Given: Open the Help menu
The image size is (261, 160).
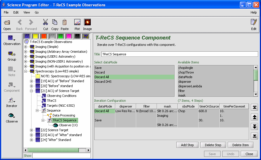Looking at the screenshot, I should 253,12.
